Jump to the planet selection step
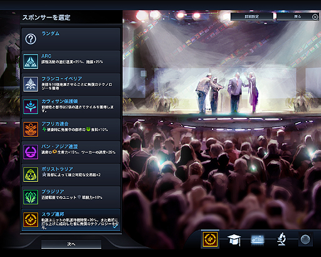 [x=305, y=239]
